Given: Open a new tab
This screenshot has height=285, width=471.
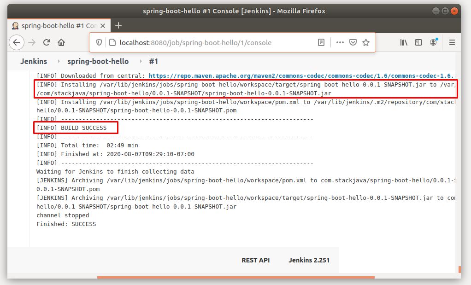Looking at the screenshot, I should (118, 25).
